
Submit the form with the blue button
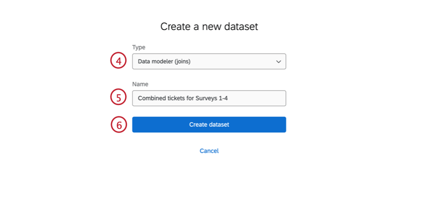click(x=209, y=125)
